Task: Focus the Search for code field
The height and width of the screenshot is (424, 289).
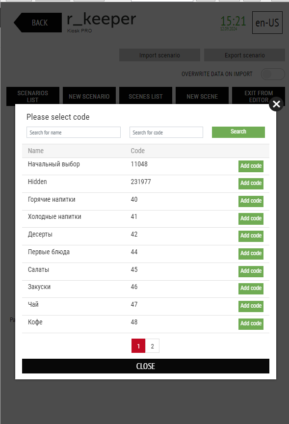Action: coord(166,132)
